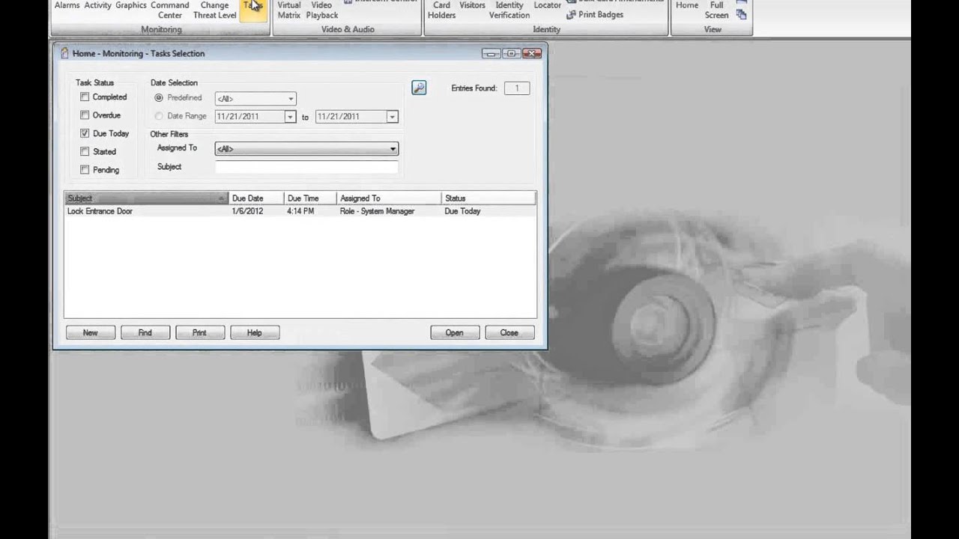Toggle the Pending checkbox
Viewport: 959px width, 539px height.
click(85, 170)
